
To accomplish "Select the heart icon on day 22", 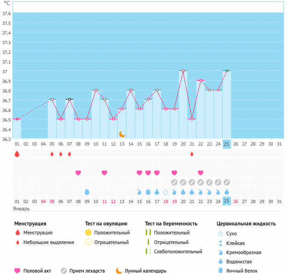I will pyautogui.click(x=201, y=173).
